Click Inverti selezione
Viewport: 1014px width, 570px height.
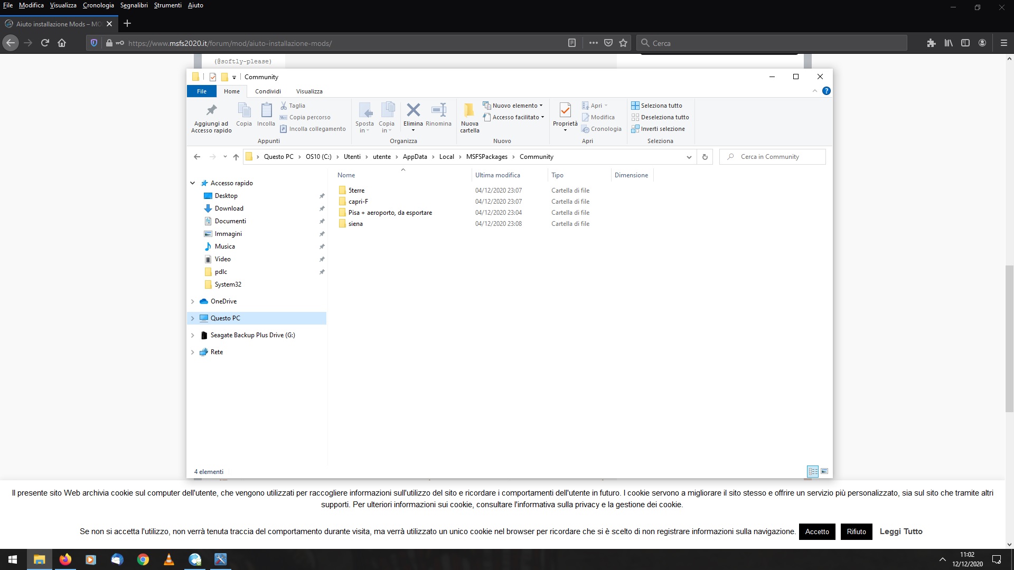[658, 129]
